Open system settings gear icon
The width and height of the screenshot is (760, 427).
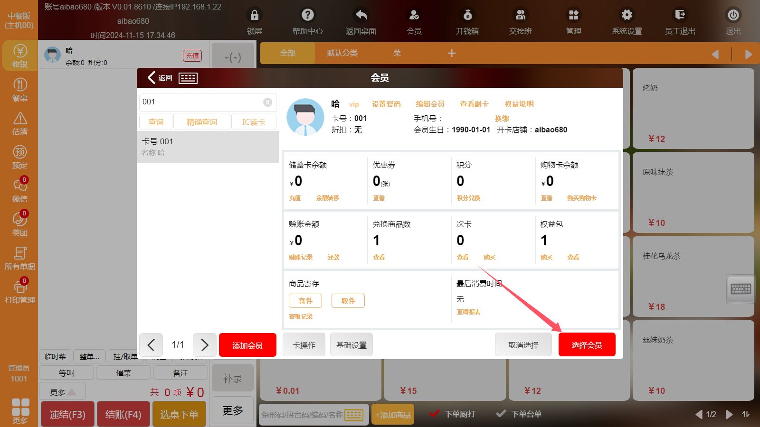(x=627, y=16)
